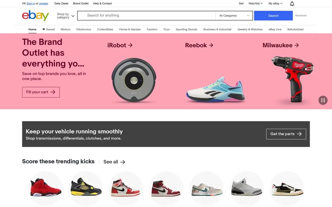
Task: Pause the banner carousel
Action: (x=323, y=100)
